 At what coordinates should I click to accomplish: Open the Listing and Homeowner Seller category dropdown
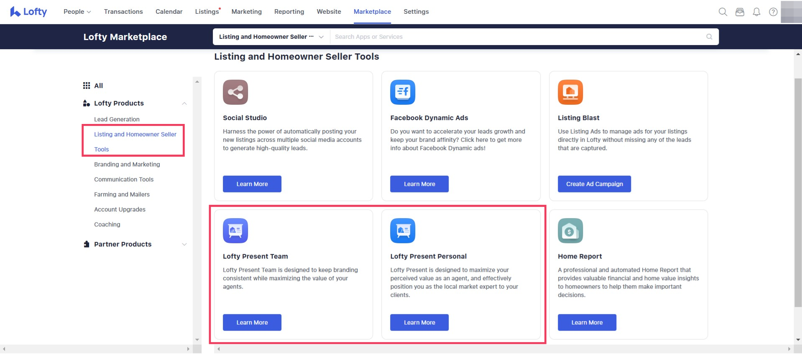point(271,37)
